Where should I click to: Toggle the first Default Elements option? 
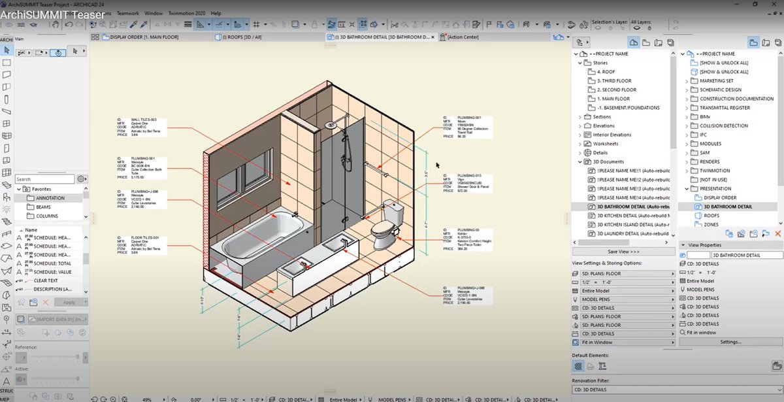pyautogui.click(x=578, y=365)
